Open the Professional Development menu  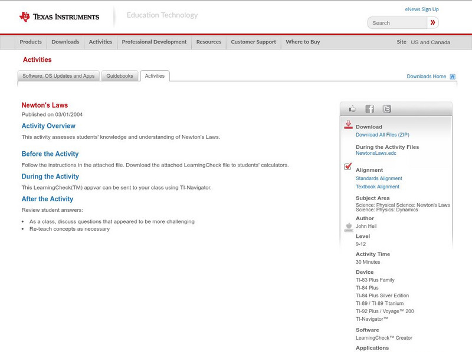coord(154,42)
